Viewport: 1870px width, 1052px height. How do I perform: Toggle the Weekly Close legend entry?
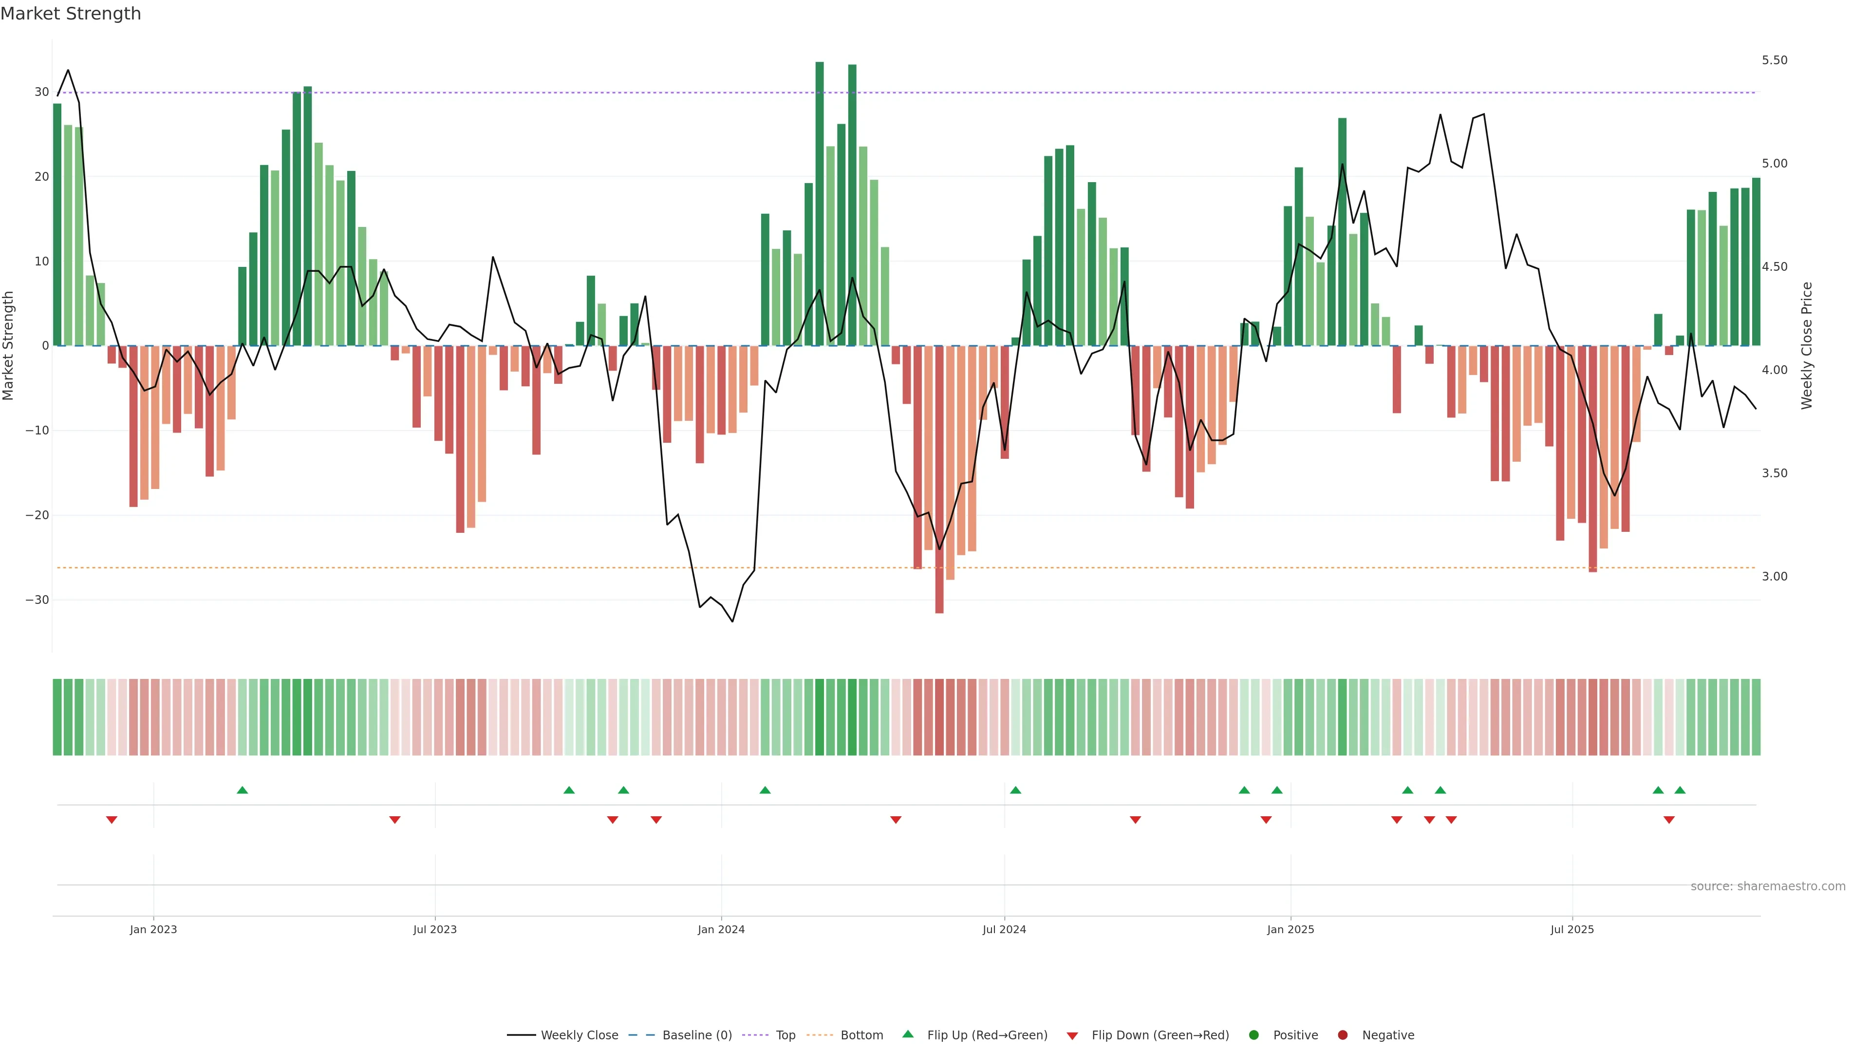(x=580, y=1034)
